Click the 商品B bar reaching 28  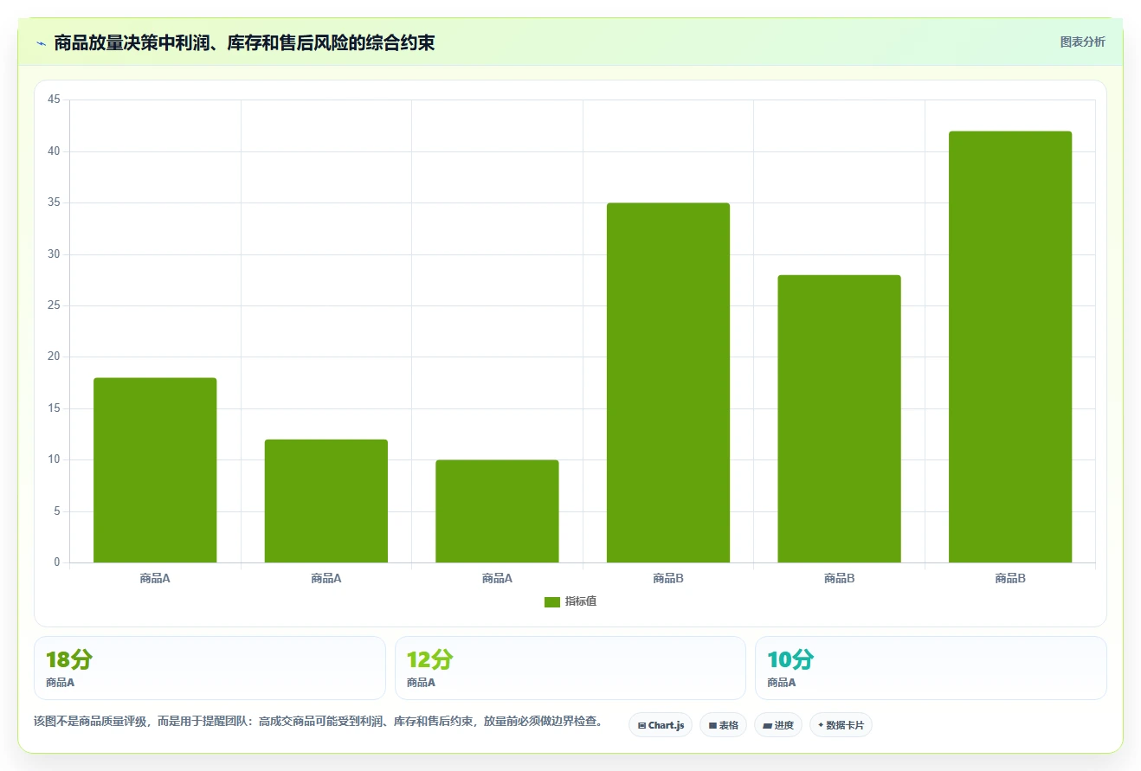pos(839,419)
